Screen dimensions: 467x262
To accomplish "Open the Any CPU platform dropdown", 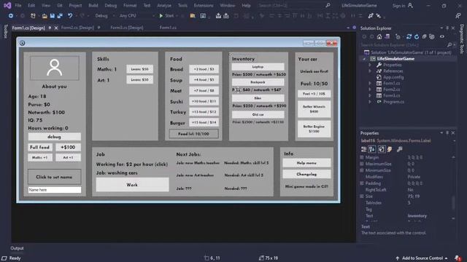I will [x=137, y=15].
